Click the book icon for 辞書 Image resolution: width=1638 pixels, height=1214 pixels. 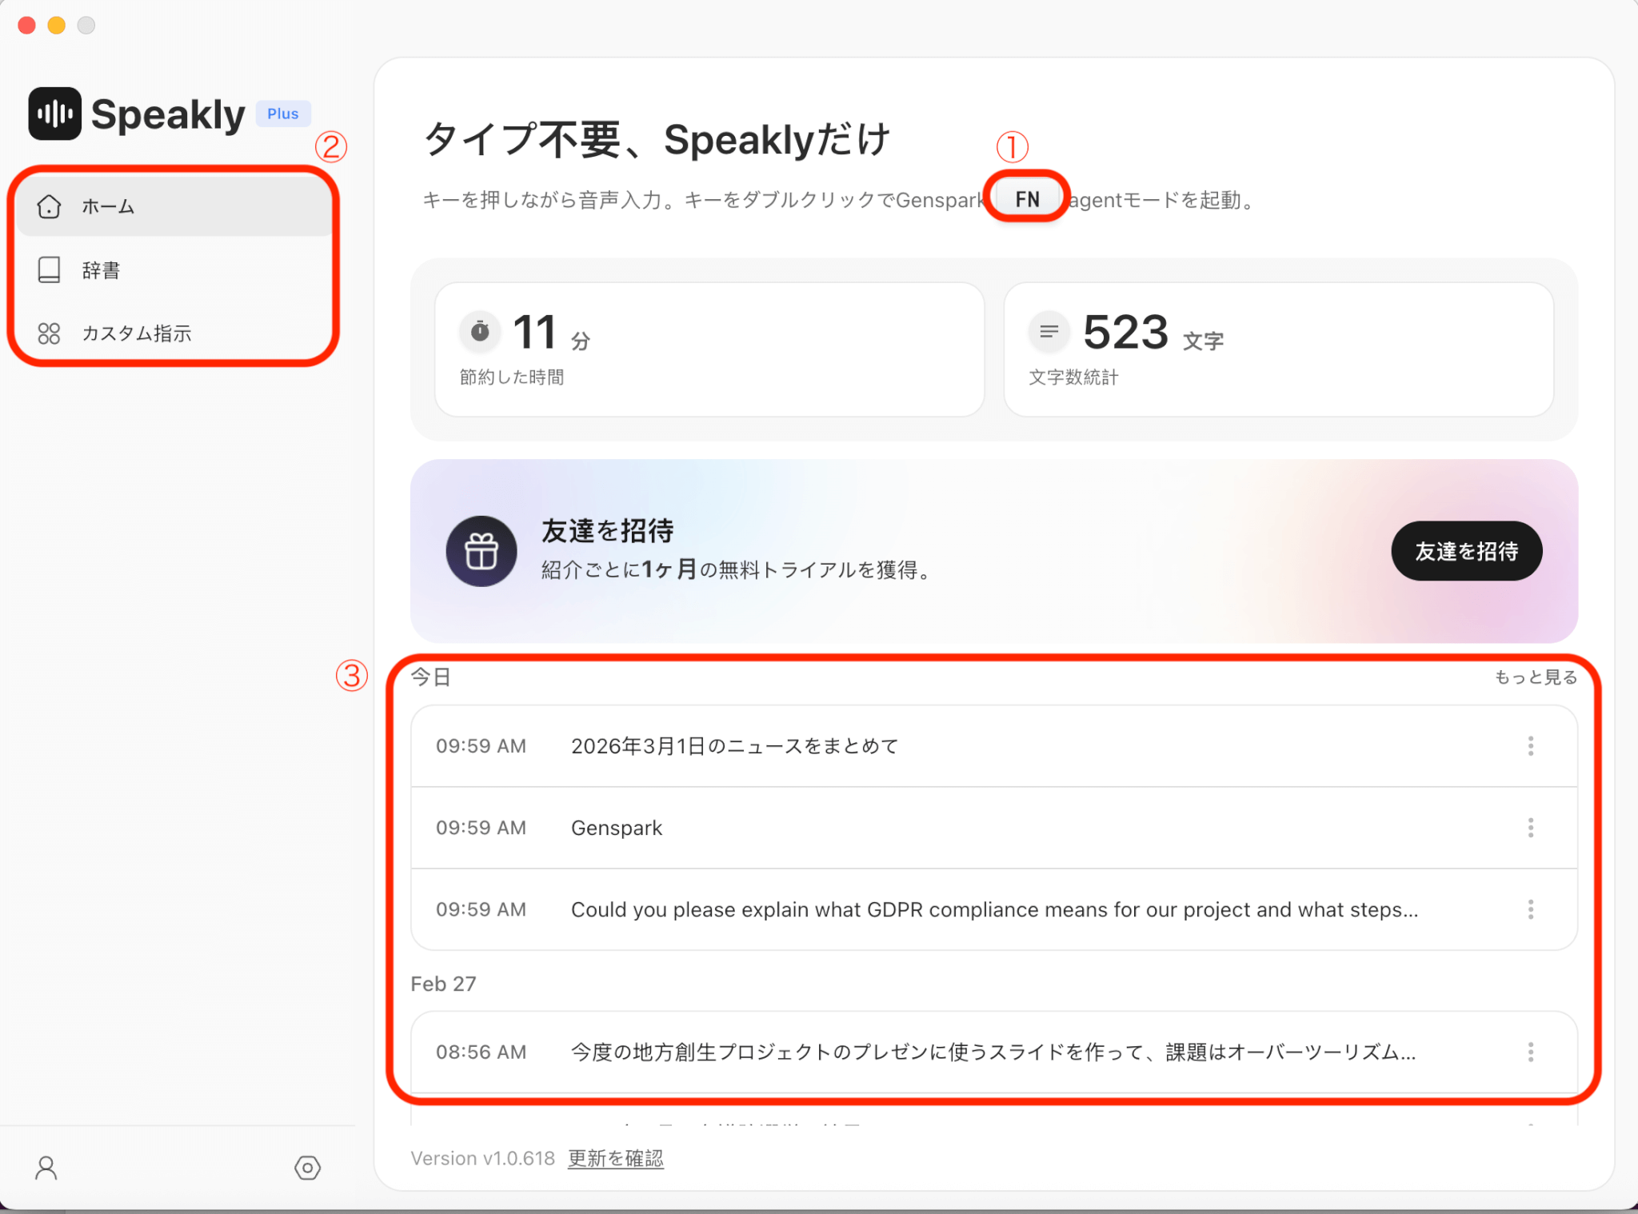pos(49,270)
